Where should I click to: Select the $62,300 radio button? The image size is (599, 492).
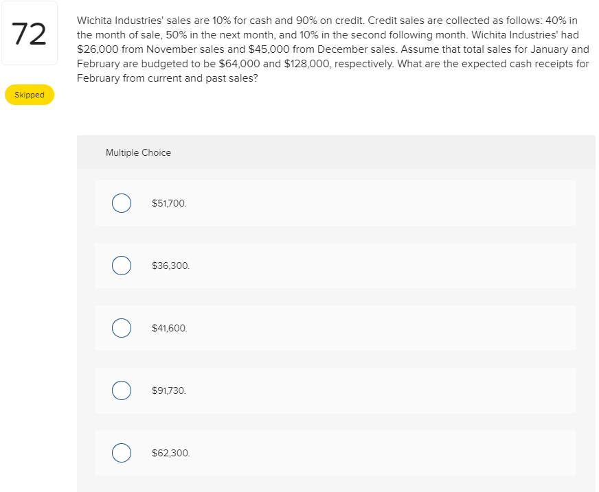(122, 453)
